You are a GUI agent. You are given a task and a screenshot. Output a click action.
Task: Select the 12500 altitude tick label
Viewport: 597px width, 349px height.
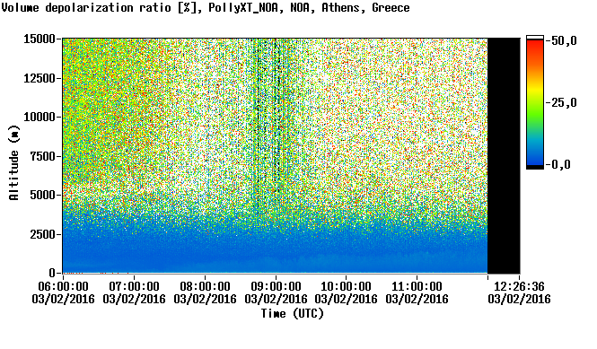coord(40,78)
